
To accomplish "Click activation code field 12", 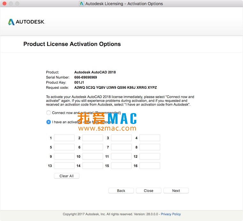I will 150,156.
